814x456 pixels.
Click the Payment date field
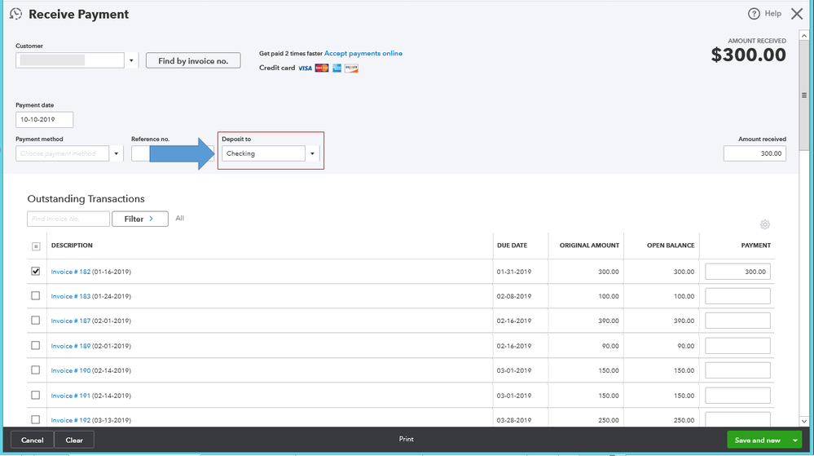45,120
